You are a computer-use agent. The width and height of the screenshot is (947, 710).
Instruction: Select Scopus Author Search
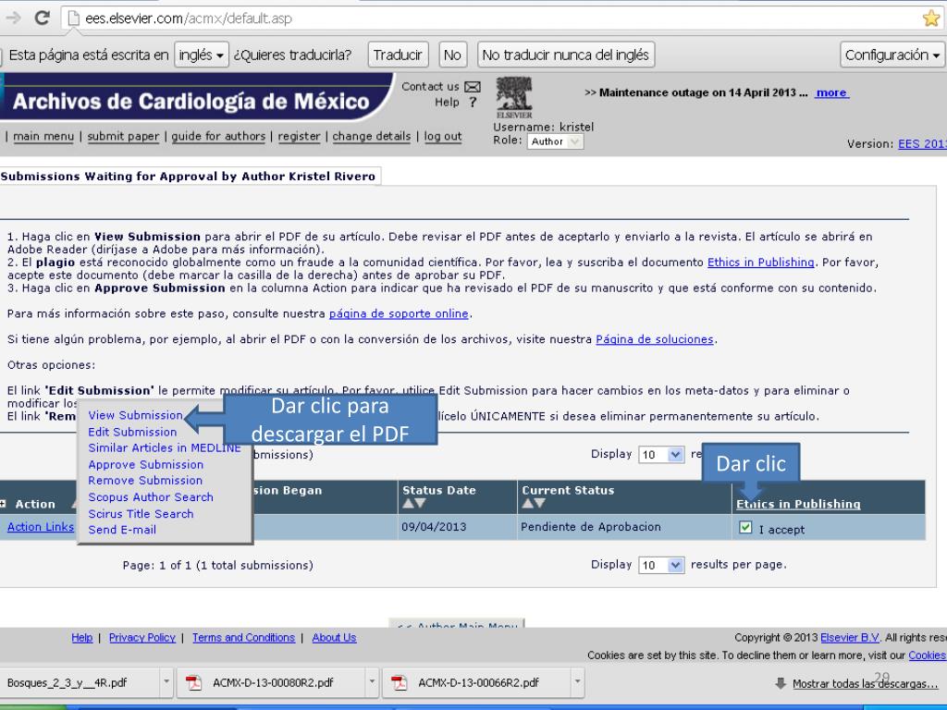coord(151,497)
